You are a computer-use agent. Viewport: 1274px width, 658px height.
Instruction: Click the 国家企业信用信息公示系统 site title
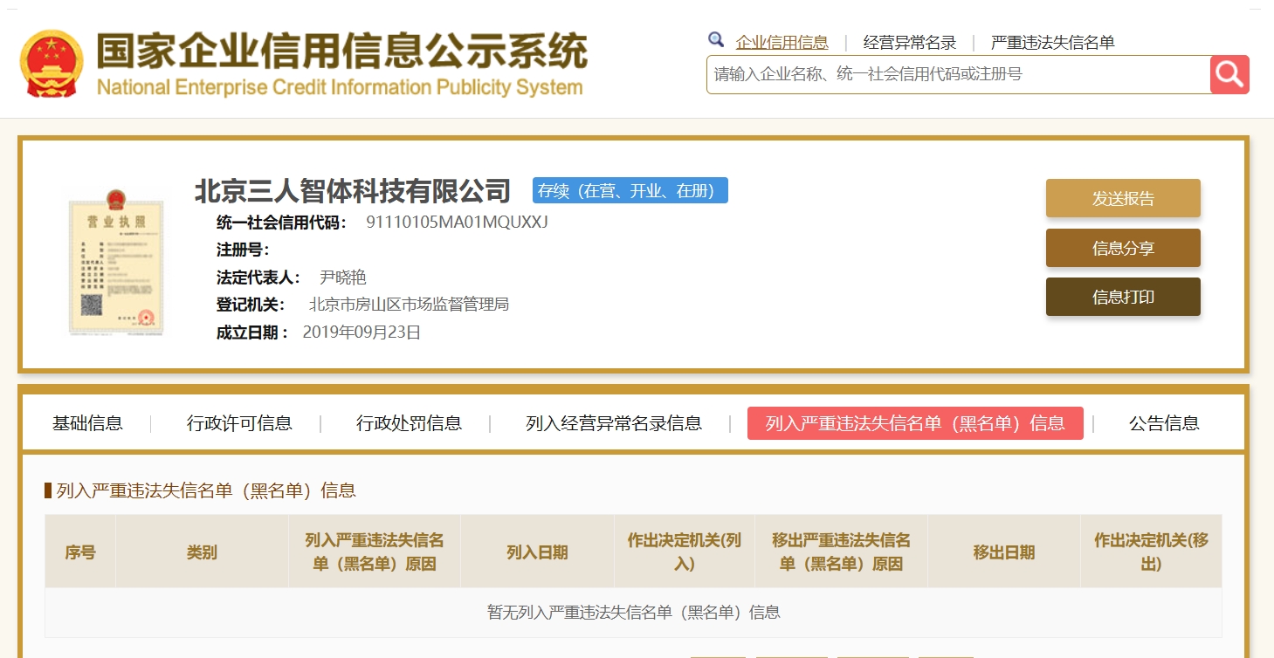click(342, 52)
